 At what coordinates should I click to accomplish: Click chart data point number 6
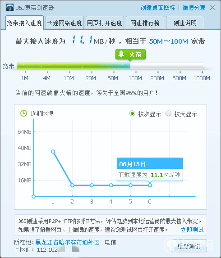coord(150,185)
